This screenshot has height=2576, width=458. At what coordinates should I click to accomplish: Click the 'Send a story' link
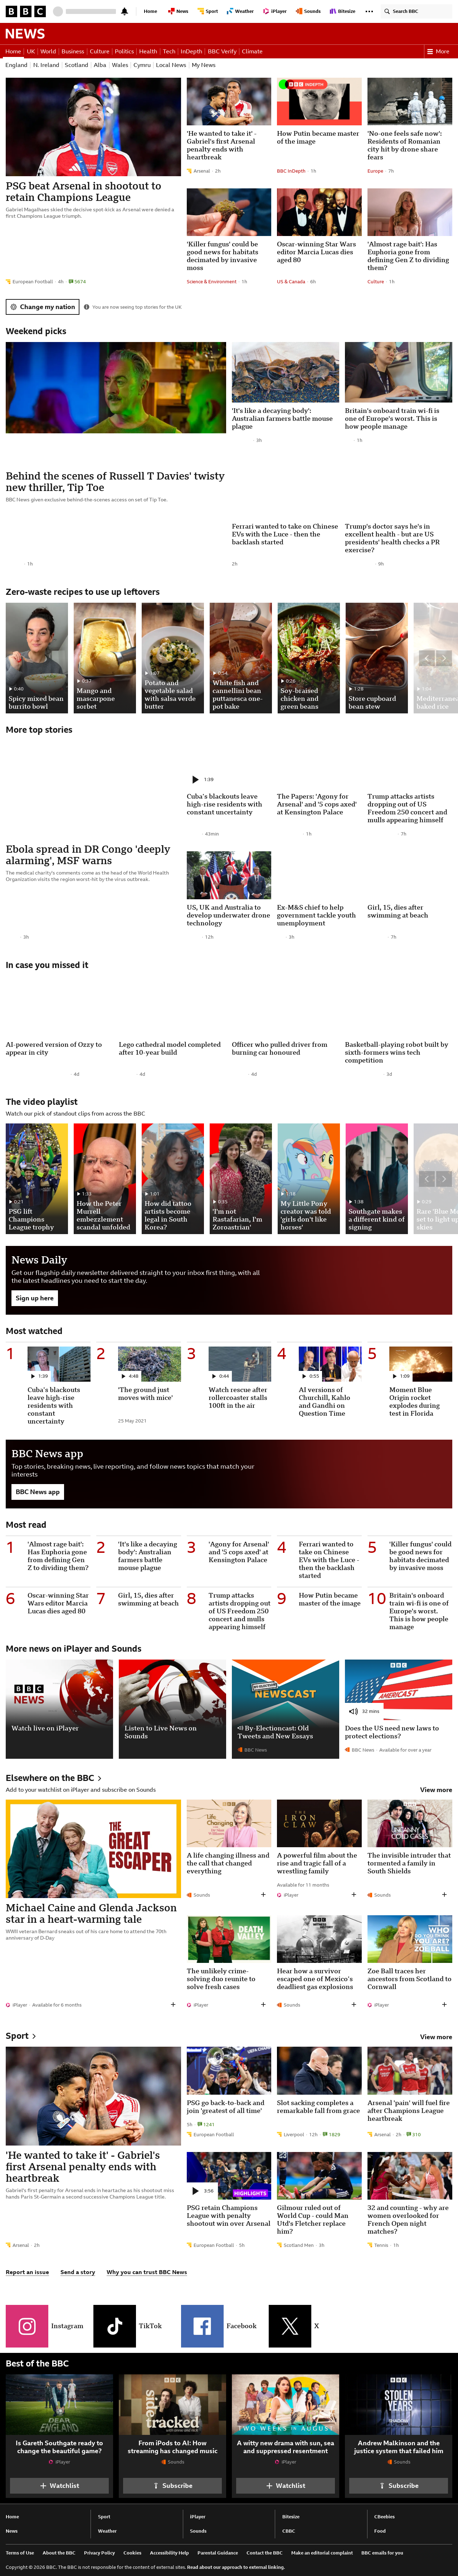[78, 2272]
